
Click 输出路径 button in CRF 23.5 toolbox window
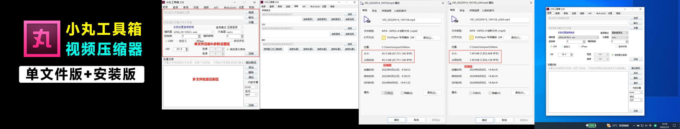point(251,62)
